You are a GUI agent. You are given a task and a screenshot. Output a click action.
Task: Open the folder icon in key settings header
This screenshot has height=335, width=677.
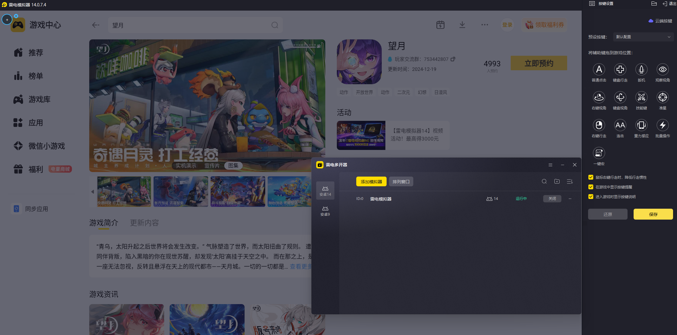point(654,4)
